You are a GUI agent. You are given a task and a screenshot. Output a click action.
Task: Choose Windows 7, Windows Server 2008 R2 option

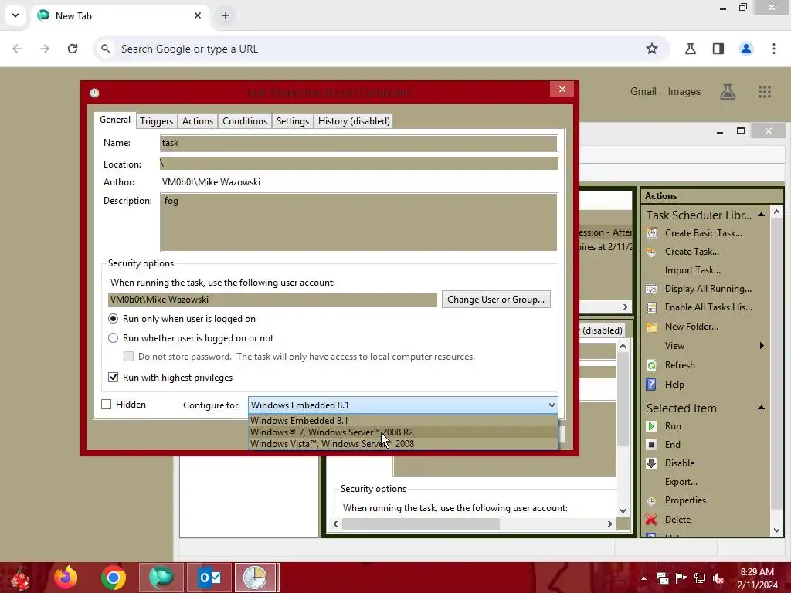(x=403, y=432)
